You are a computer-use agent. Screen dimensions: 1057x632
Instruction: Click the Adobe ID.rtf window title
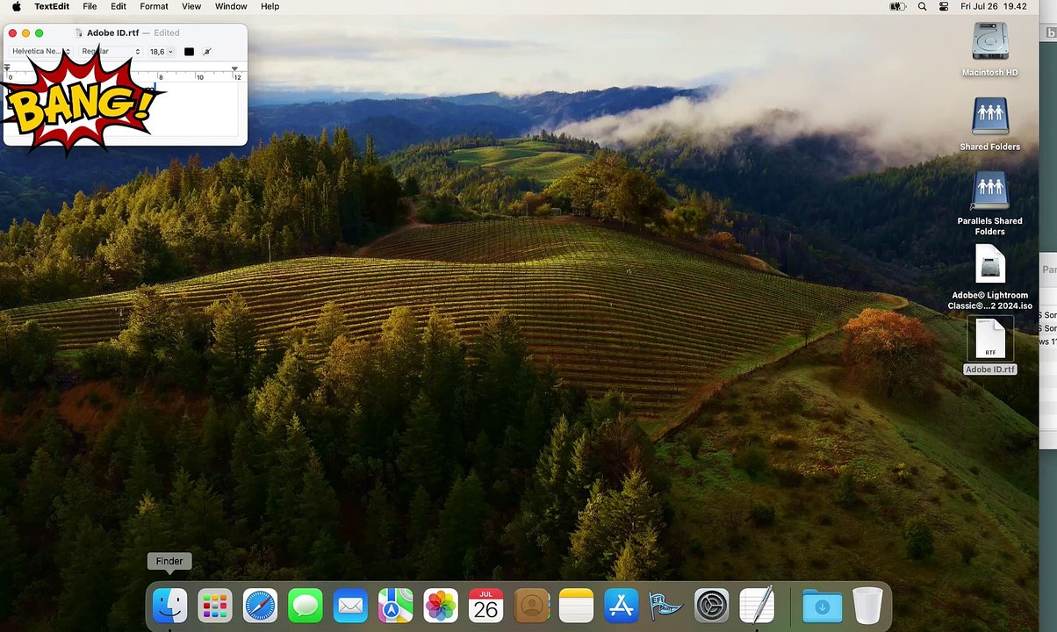[112, 32]
